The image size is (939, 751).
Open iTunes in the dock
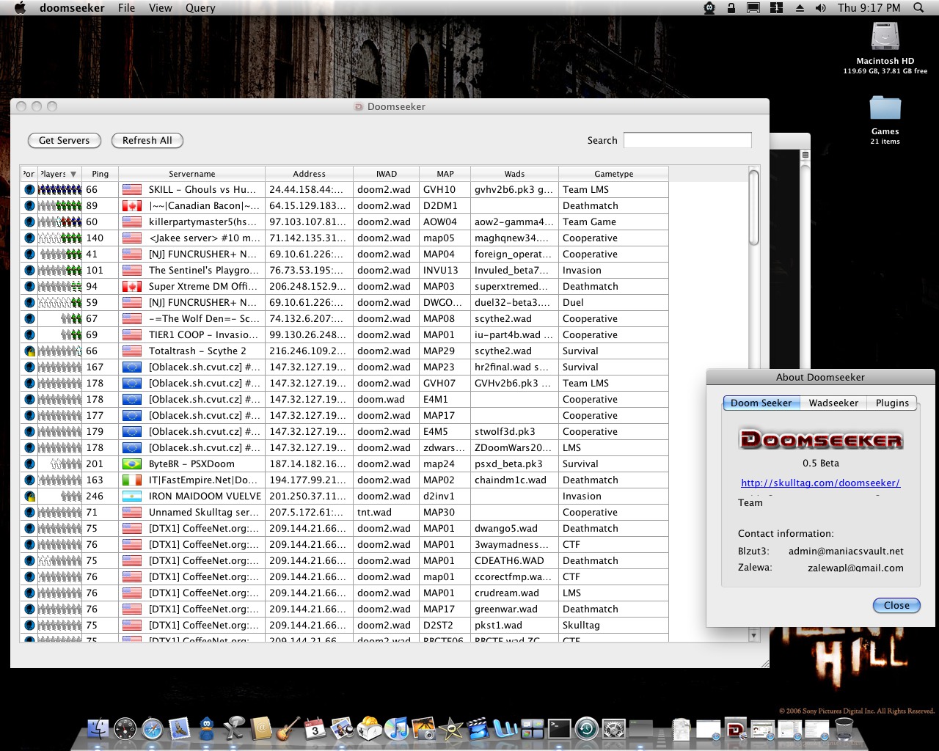(x=396, y=728)
